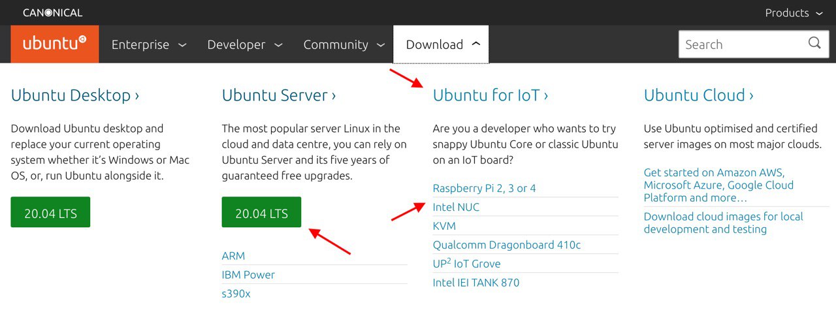The height and width of the screenshot is (316, 836).
Task: Open Qualcomm Dragonboard 410c link
Action: 507,245
